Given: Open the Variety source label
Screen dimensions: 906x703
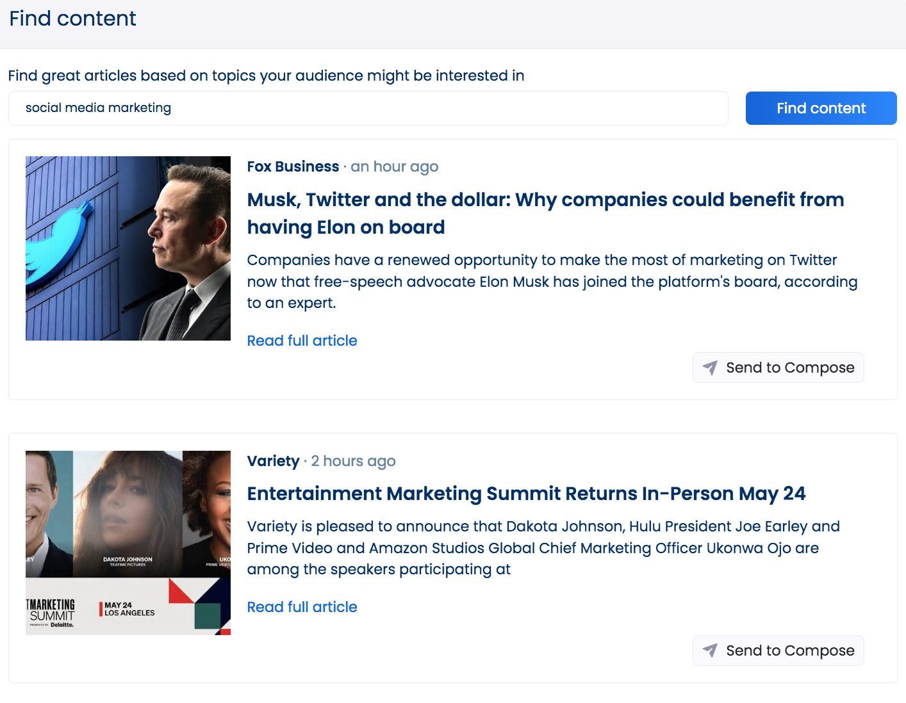Looking at the screenshot, I should tap(273, 460).
